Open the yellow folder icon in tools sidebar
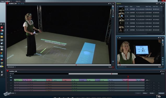 (x=2, y=37)
